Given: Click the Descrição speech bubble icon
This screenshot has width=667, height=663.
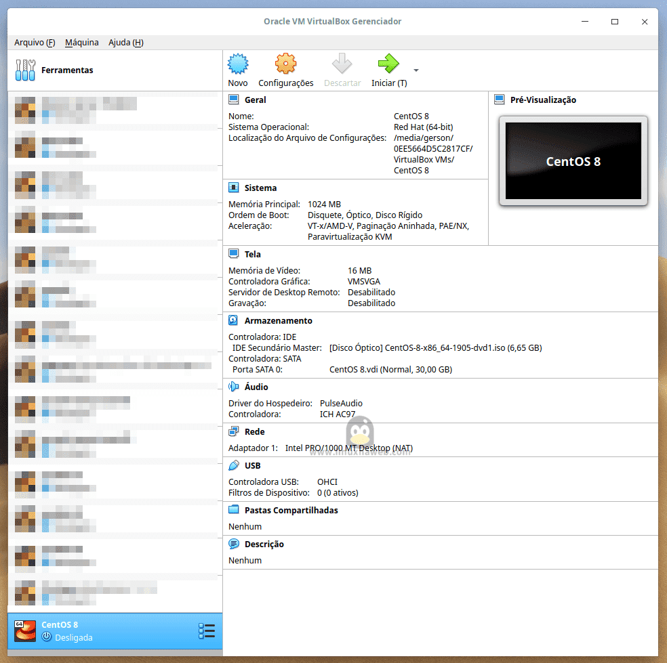Looking at the screenshot, I should [x=234, y=544].
